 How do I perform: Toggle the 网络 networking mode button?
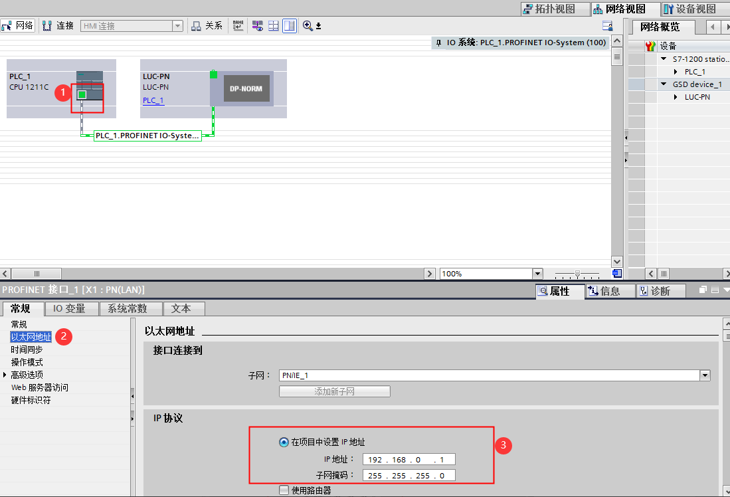tap(18, 26)
